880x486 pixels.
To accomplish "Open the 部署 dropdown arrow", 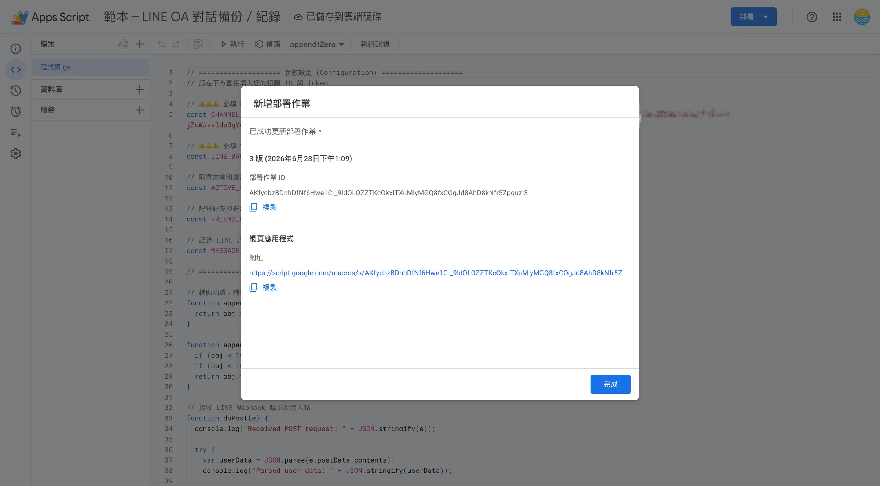I will click(x=766, y=17).
